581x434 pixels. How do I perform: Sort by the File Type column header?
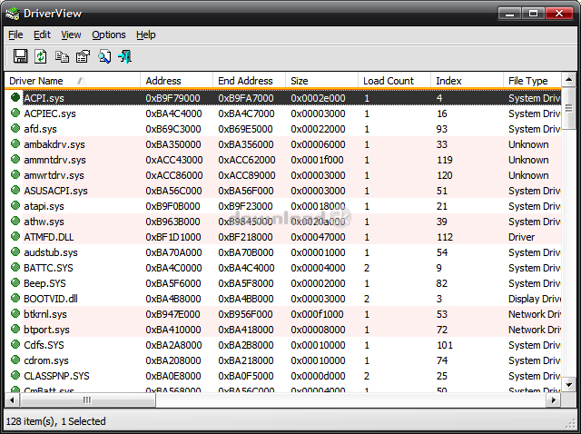click(x=533, y=81)
